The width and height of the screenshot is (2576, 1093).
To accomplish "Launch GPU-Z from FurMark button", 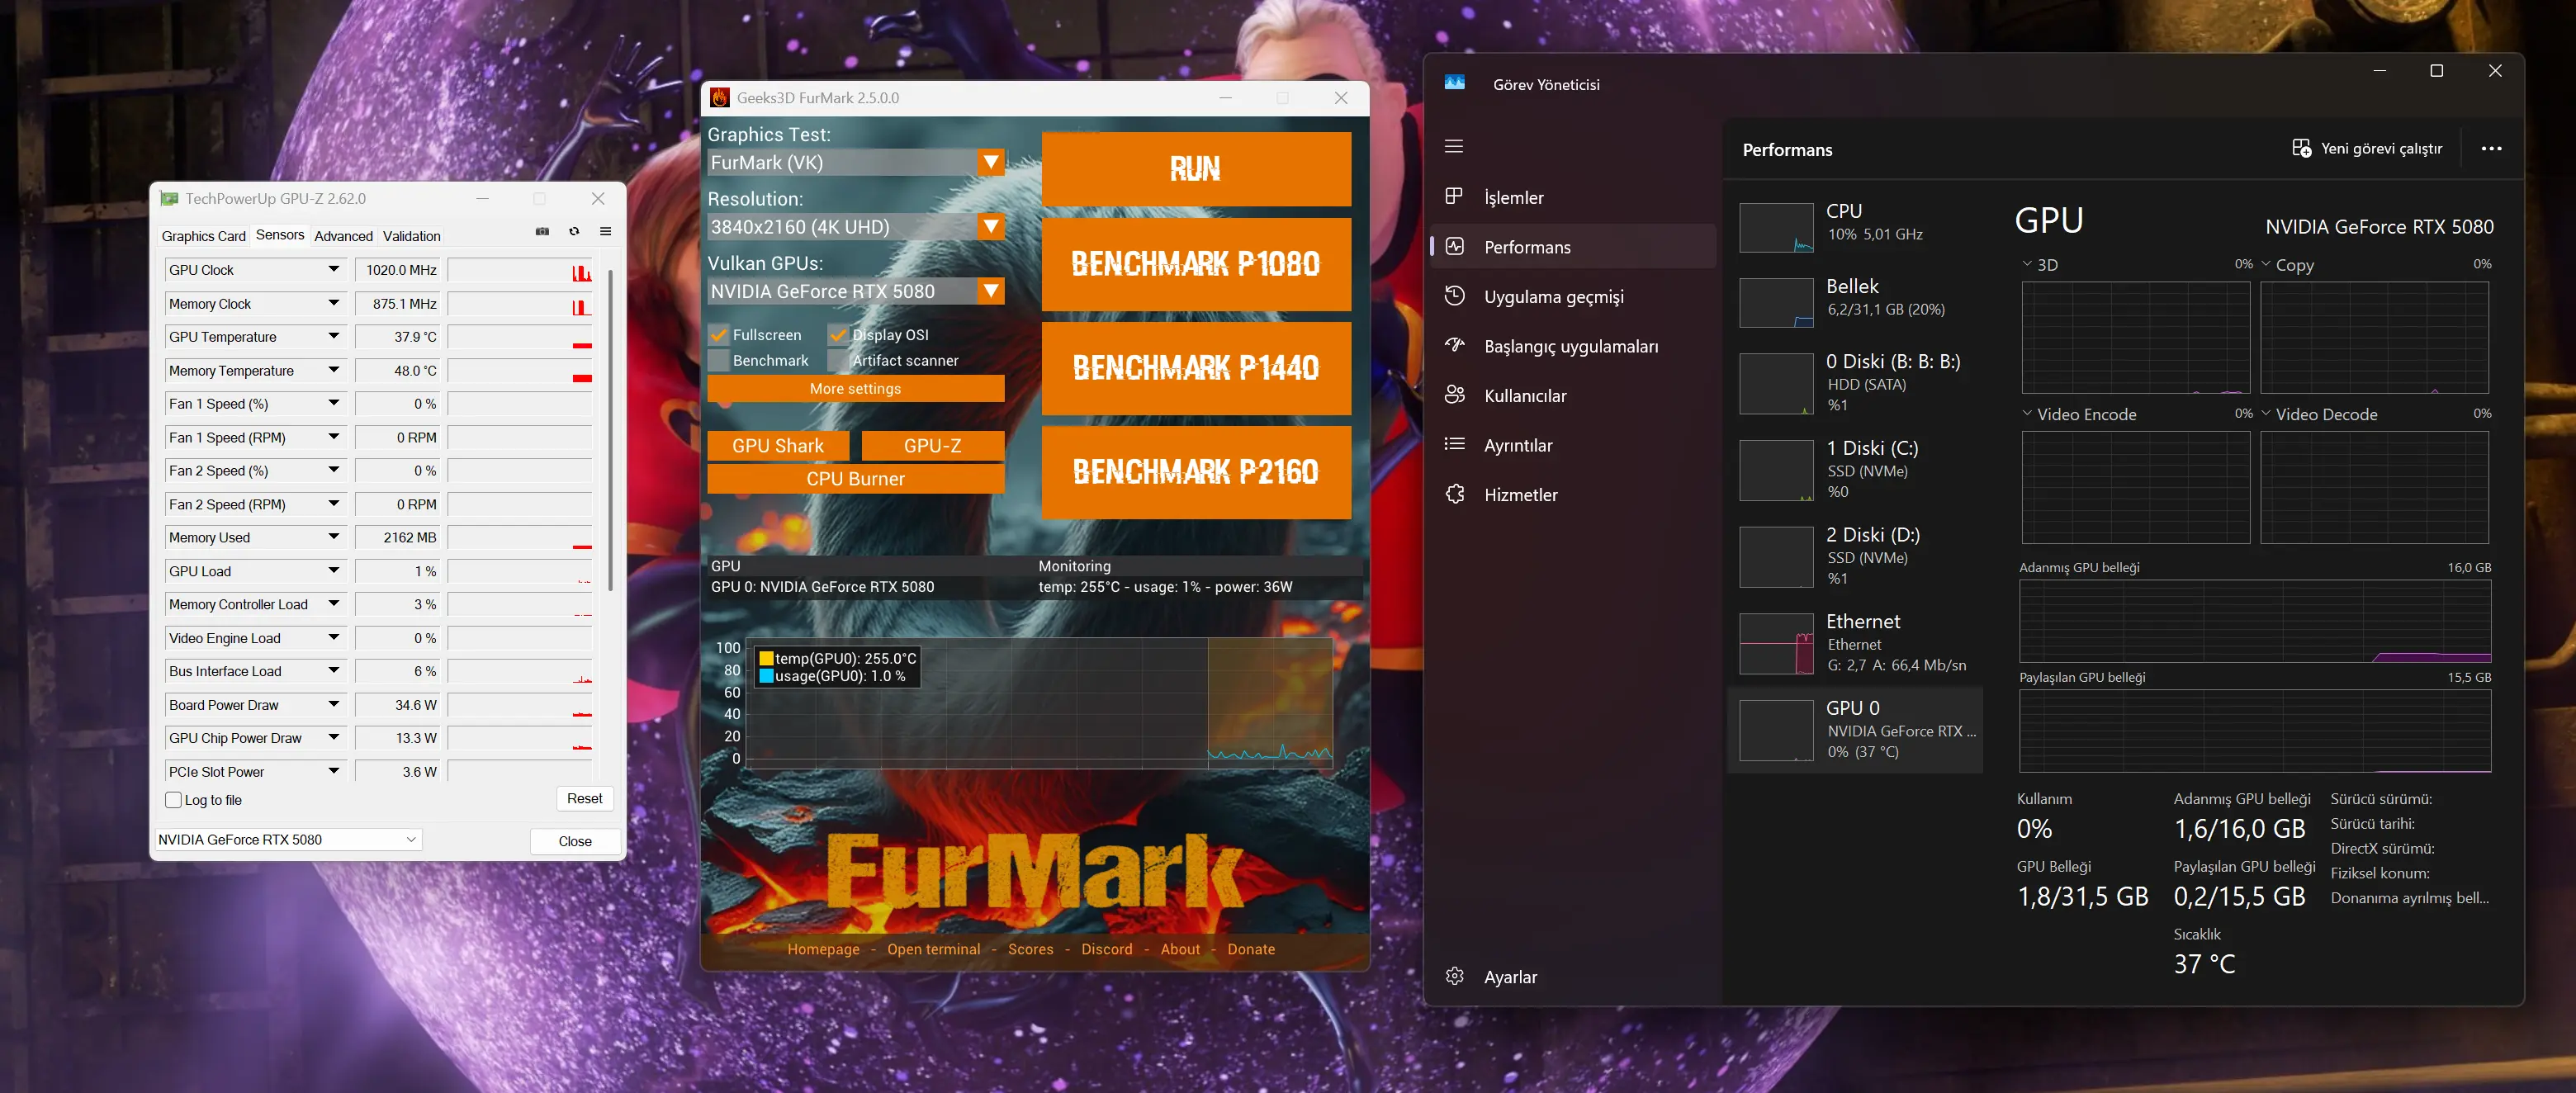I will (932, 446).
